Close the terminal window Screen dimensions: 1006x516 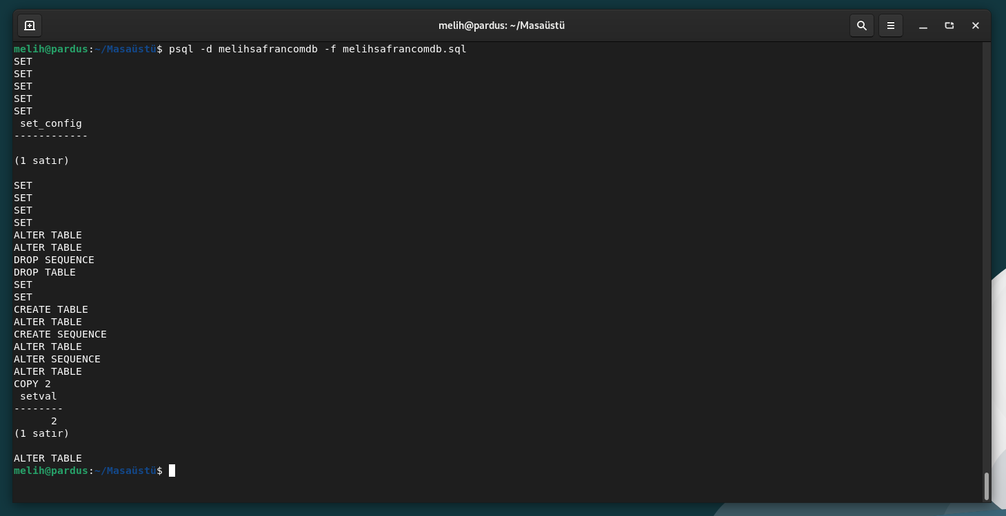coord(975,25)
